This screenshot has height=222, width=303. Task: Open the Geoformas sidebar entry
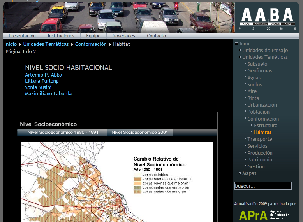click(x=259, y=71)
